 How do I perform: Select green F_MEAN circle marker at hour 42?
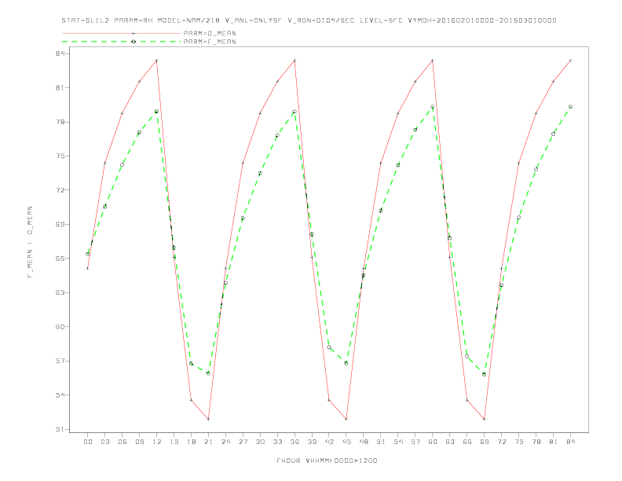pos(329,347)
